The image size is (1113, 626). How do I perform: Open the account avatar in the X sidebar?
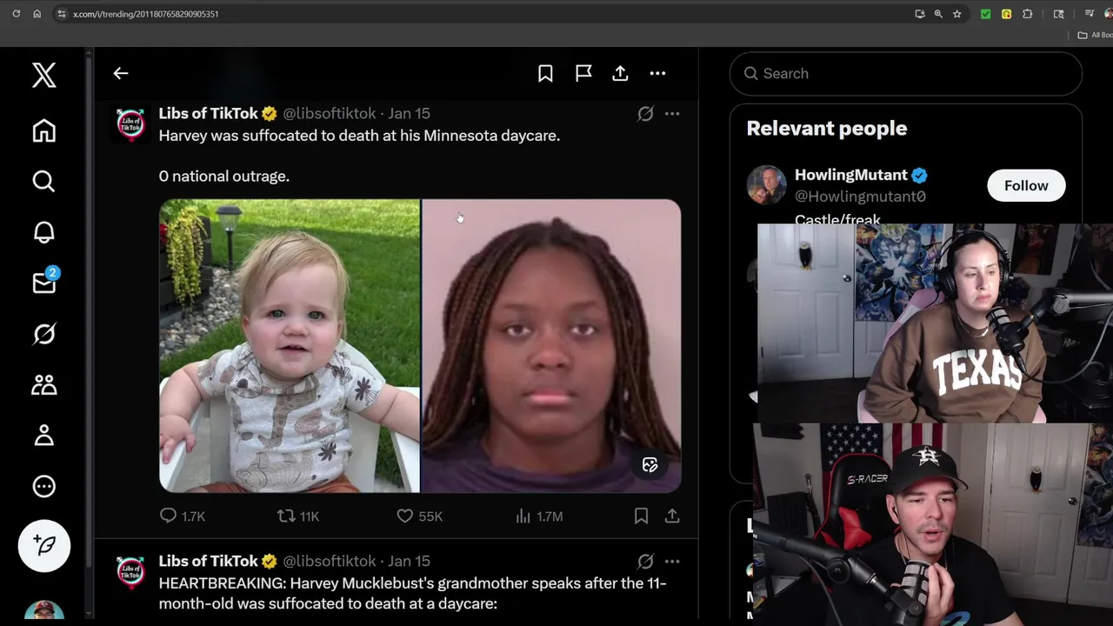click(x=44, y=611)
